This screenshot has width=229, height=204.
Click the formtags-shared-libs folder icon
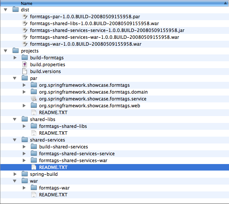point(34,126)
